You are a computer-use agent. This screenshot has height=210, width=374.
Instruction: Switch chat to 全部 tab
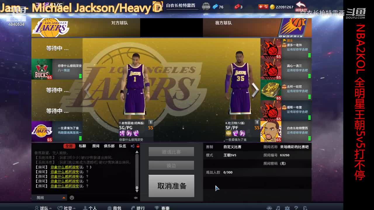(x=69, y=146)
